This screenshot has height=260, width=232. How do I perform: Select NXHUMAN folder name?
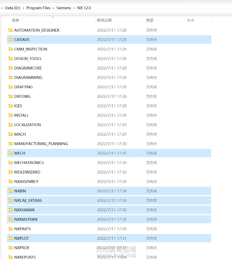click(24, 210)
